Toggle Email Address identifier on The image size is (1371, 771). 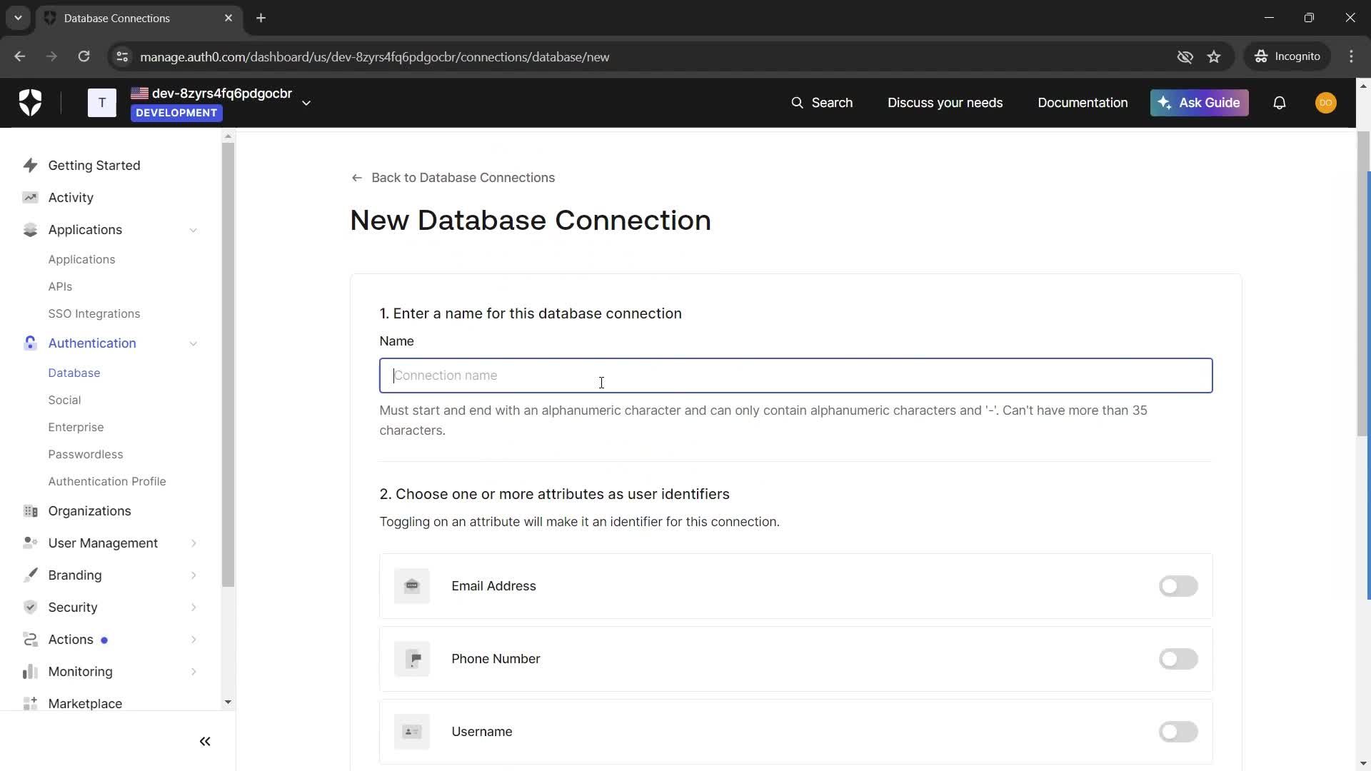coord(1178,586)
